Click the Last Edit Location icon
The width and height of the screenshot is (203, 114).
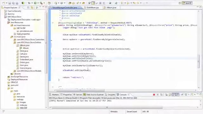[134, 3]
